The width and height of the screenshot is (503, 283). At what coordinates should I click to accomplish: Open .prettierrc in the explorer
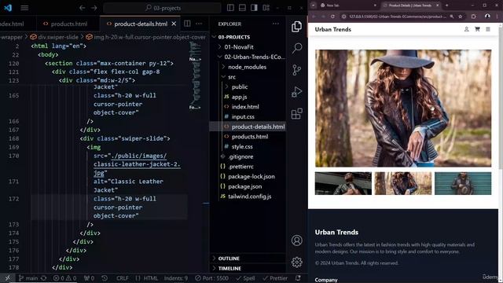pos(240,166)
